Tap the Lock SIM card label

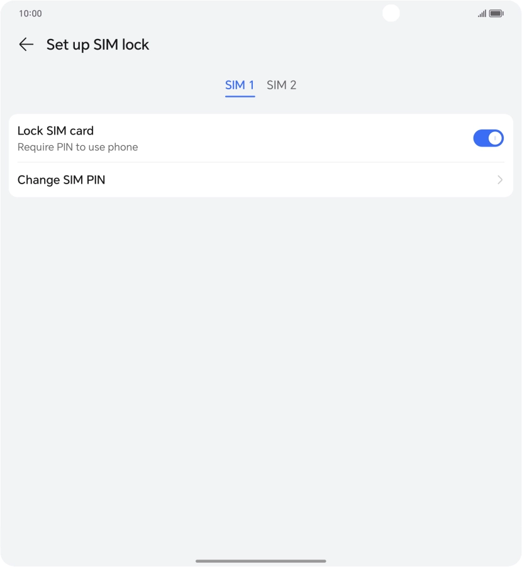(55, 131)
